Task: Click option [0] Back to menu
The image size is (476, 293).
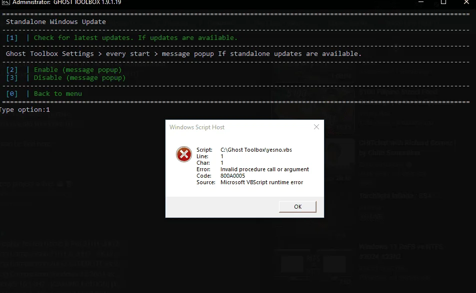Action: (x=44, y=94)
